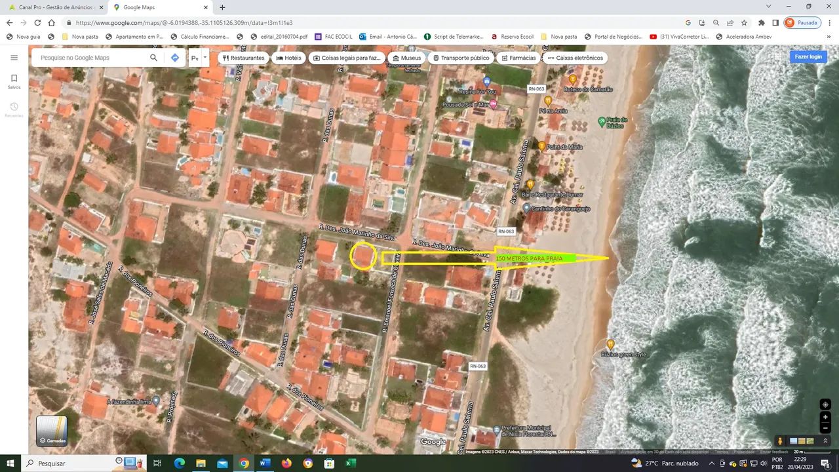Screen dimensions: 839x472
Task: Click the Fazer login button
Action: click(808, 56)
